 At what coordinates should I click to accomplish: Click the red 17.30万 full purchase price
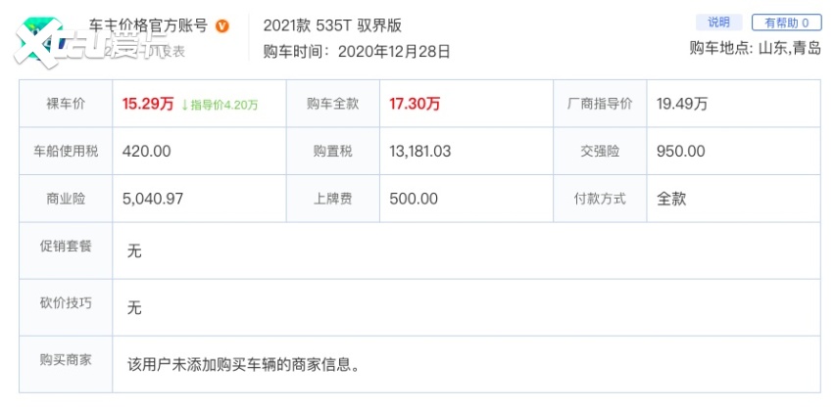tap(414, 104)
